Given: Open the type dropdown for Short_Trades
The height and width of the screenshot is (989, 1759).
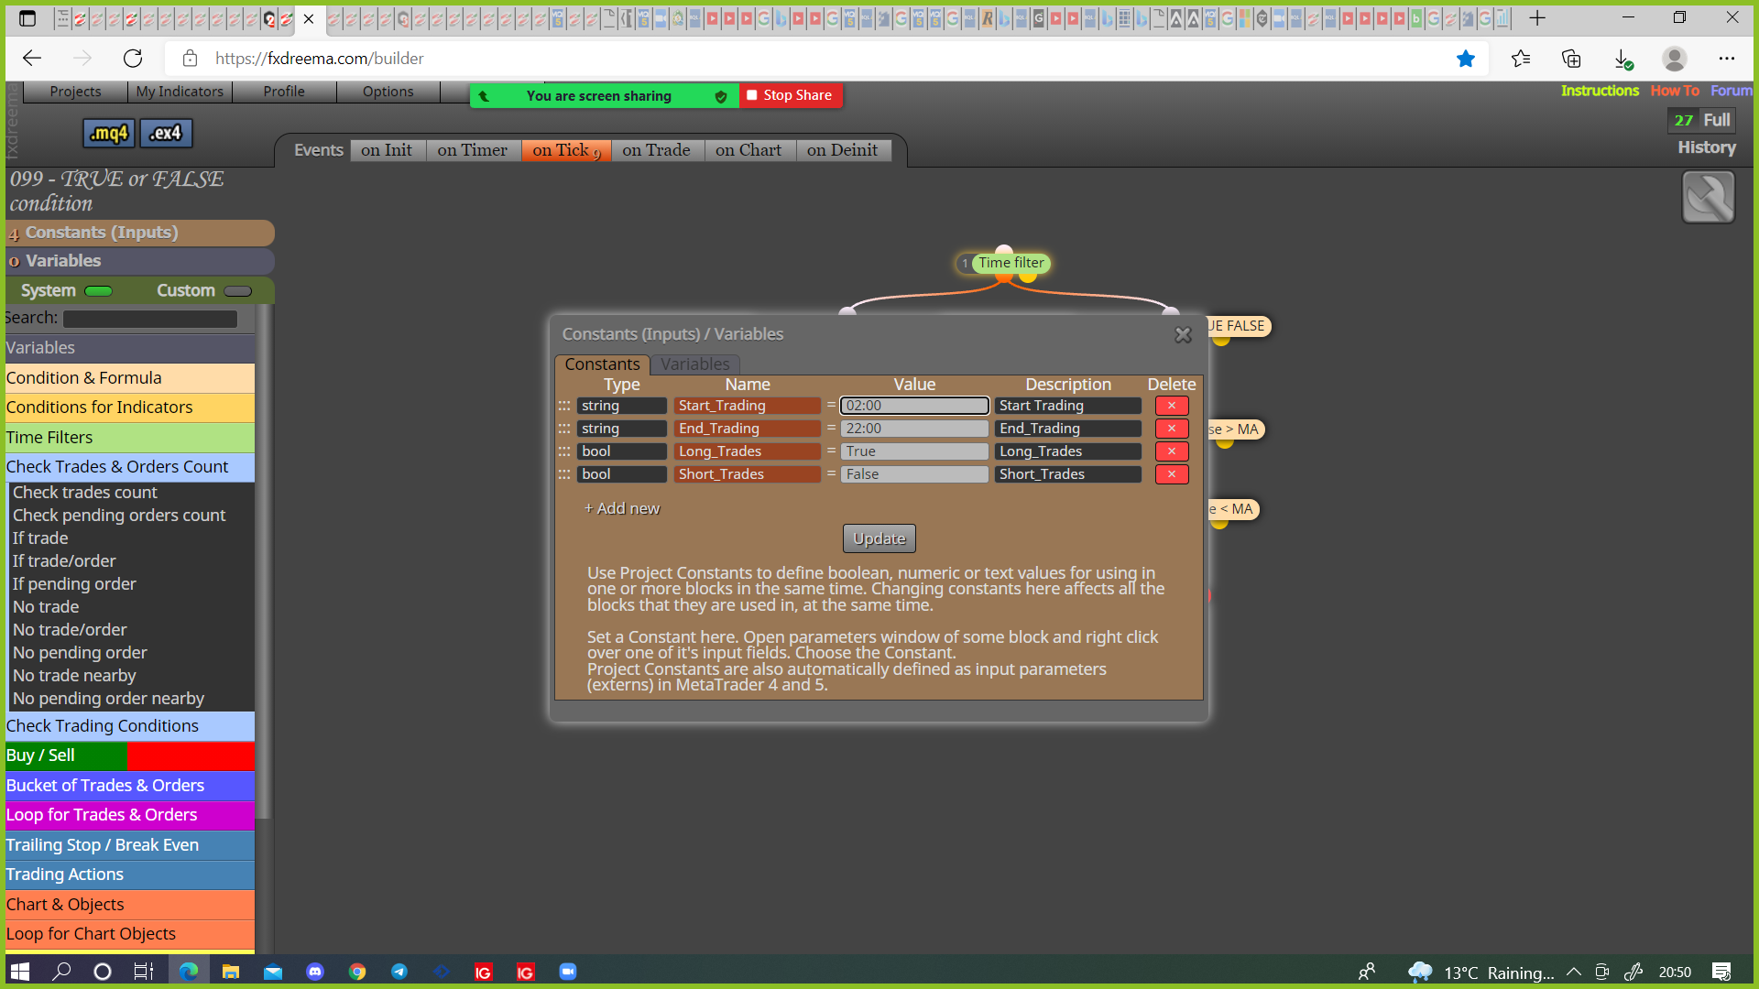Looking at the screenshot, I should tap(622, 474).
